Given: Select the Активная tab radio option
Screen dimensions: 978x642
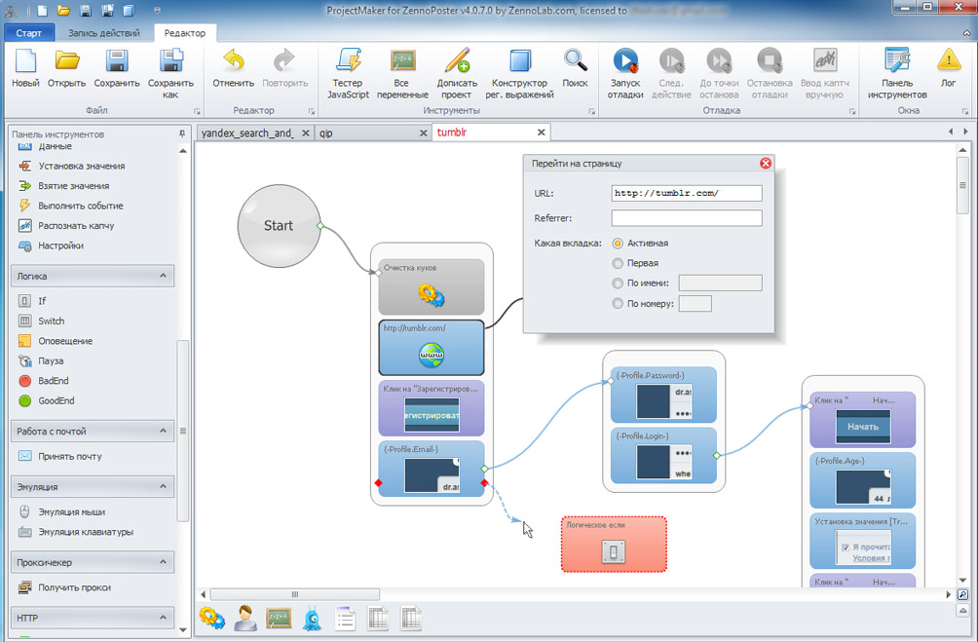Looking at the screenshot, I should click(x=618, y=244).
